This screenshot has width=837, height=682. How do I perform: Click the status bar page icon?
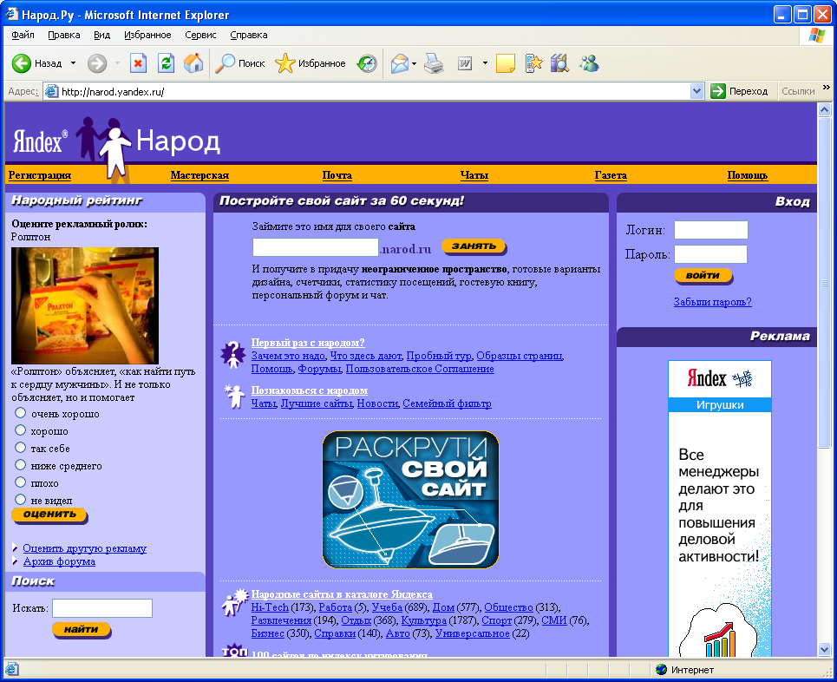(x=12, y=669)
